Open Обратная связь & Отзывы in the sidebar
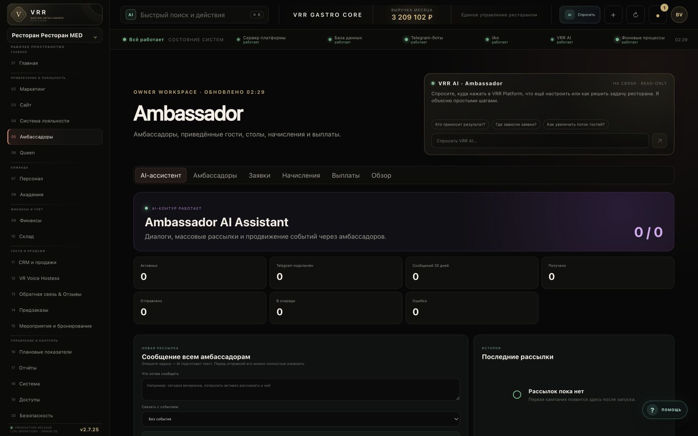This screenshot has width=698, height=436. (55, 294)
